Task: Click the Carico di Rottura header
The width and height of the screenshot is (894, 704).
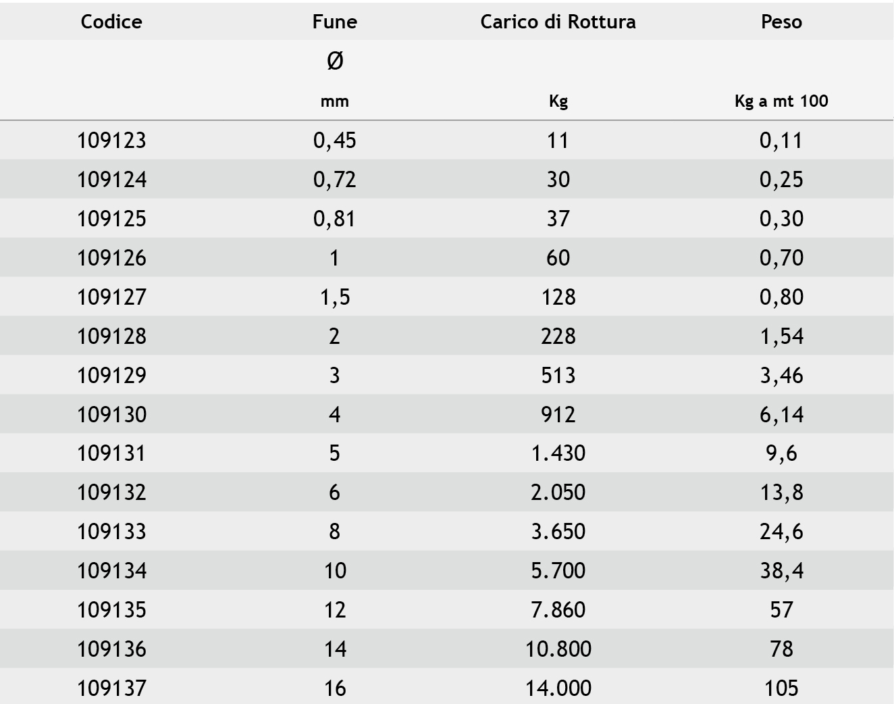Action: [x=558, y=22]
